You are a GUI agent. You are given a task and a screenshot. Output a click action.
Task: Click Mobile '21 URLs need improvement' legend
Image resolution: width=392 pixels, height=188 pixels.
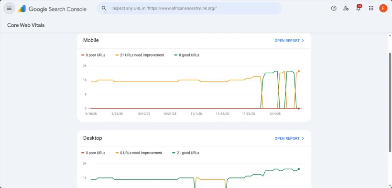click(x=140, y=55)
